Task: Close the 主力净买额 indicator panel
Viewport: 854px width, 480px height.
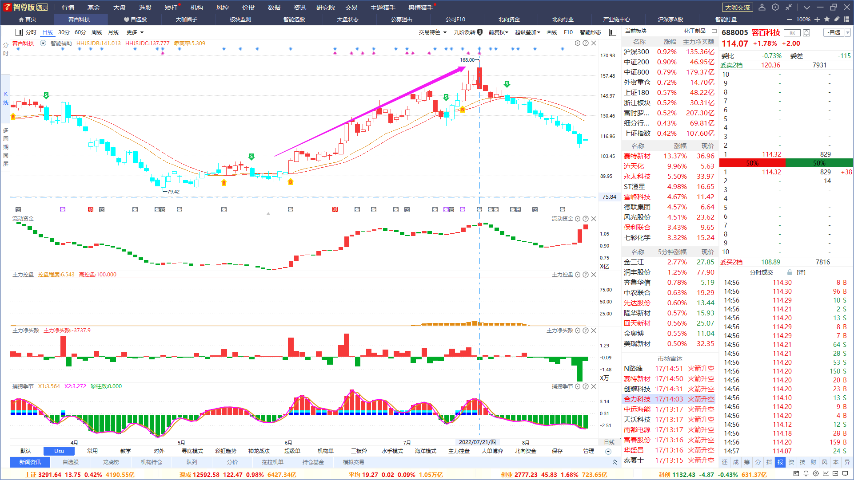Action: point(594,330)
